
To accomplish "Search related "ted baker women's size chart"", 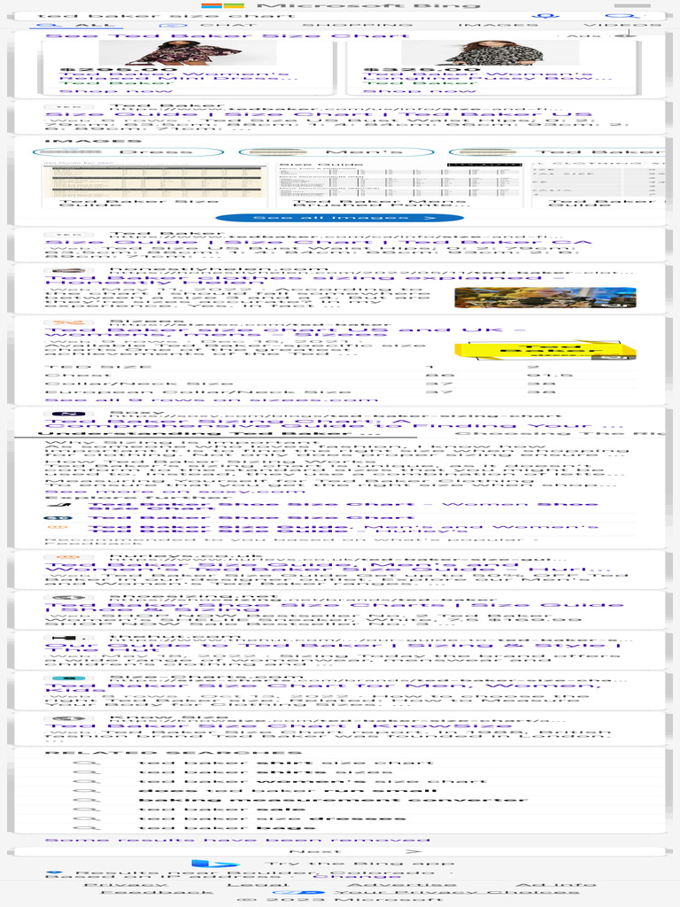I will [x=313, y=781].
